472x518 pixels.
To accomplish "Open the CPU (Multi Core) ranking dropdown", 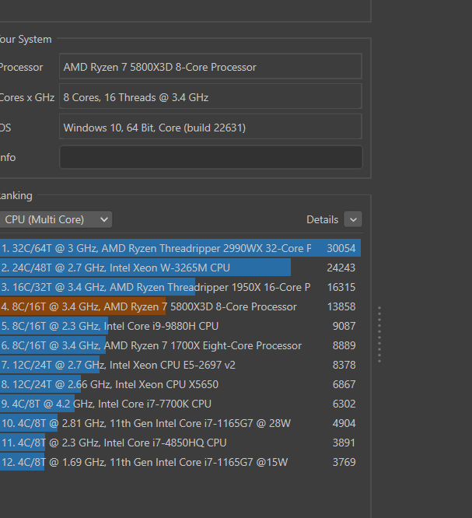I will [55, 219].
